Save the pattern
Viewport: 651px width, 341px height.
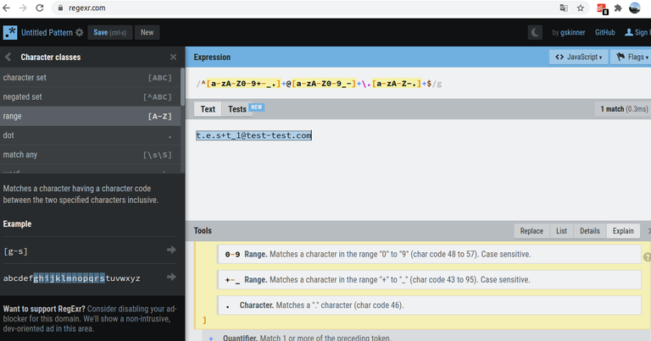pos(110,32)
